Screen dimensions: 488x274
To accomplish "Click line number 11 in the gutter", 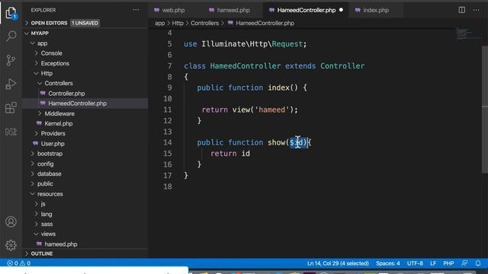I will tap(168, 110).
